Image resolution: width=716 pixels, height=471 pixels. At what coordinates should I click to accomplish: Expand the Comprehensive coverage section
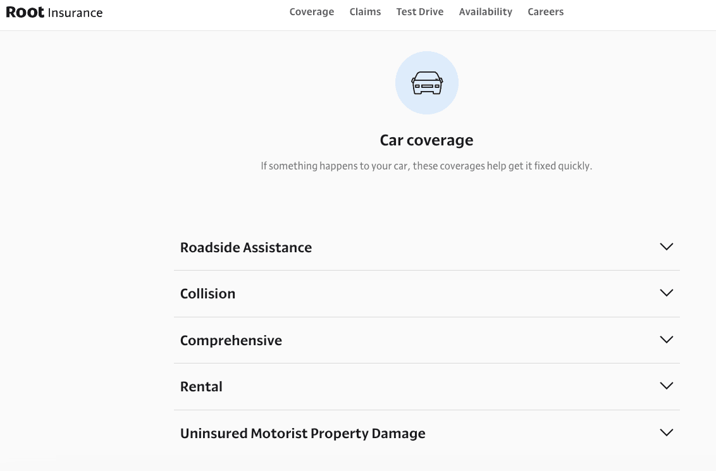tap(427, 339)
